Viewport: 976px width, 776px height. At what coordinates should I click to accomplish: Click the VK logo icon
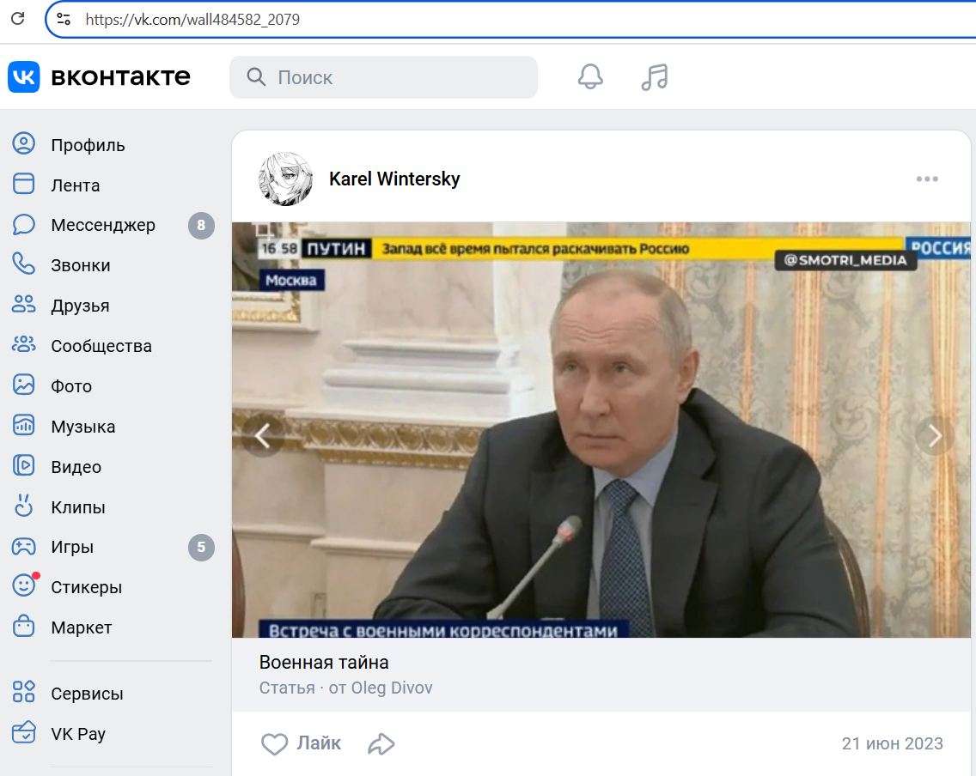click(24, 77)
